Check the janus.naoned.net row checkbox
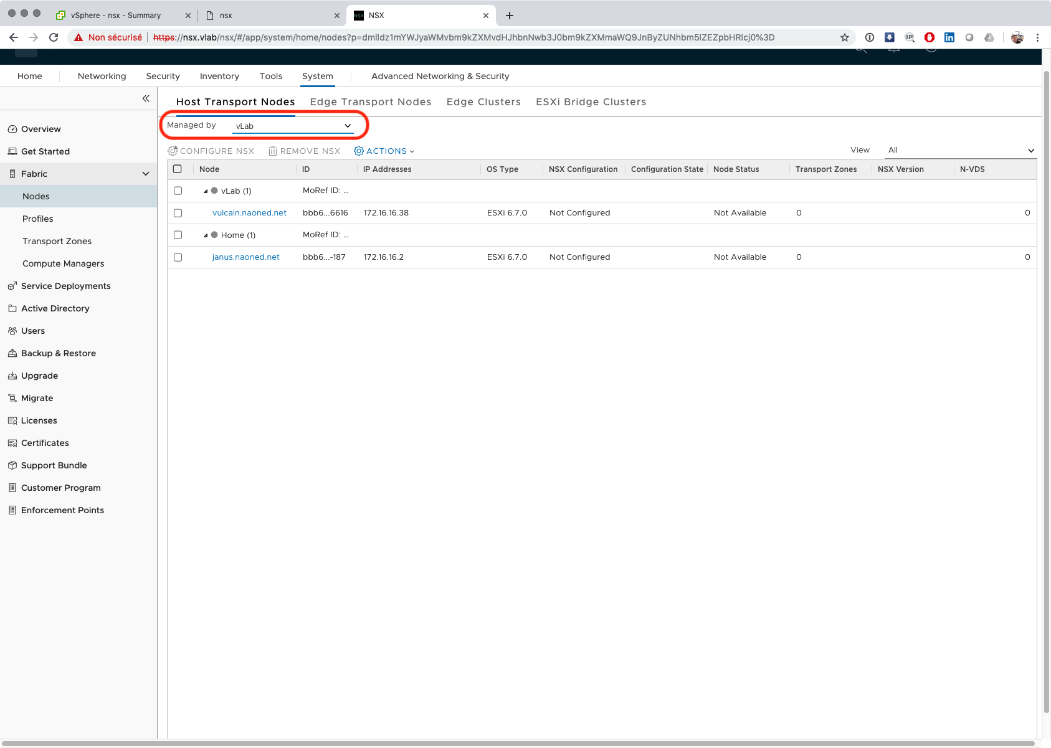This screenshot has width=1051, height=748. point(178,257)
